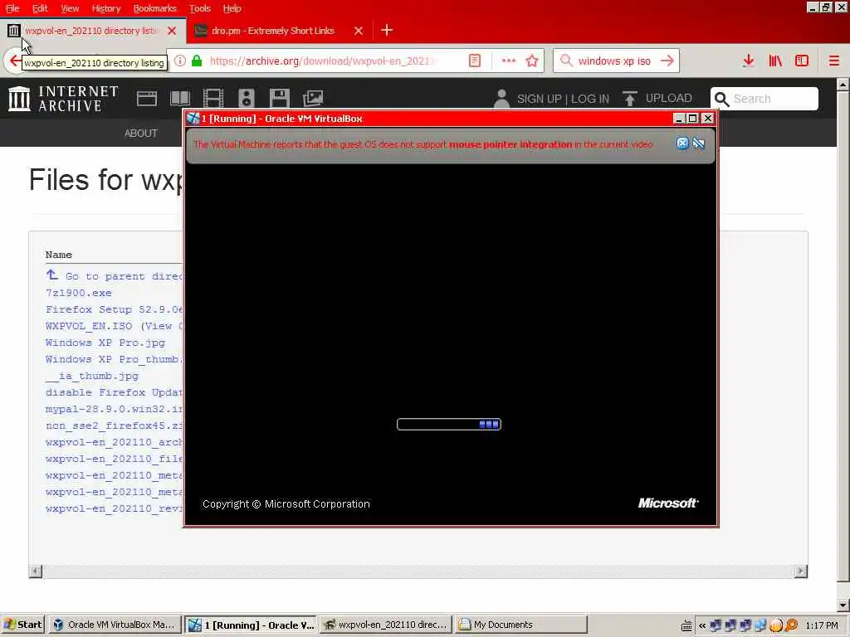Open the WXPVOL_EN.ISO link

point(89,326)
